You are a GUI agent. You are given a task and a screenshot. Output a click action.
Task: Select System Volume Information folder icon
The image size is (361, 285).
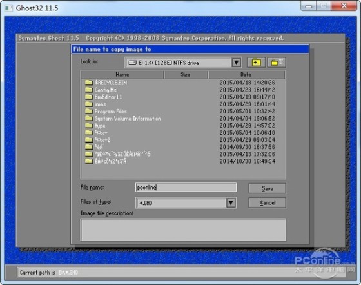[x=89, y=119]
